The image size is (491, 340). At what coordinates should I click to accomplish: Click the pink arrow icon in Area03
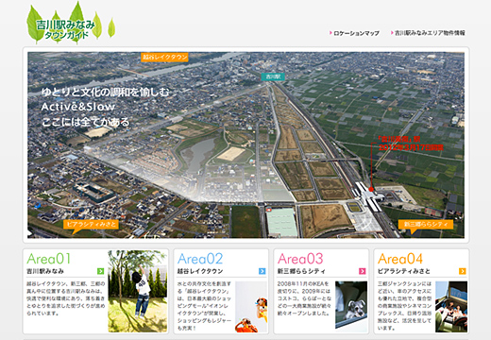[x=363, y=271]
